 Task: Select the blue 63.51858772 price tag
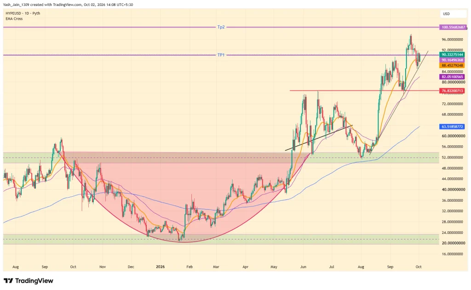coord(452,127)
